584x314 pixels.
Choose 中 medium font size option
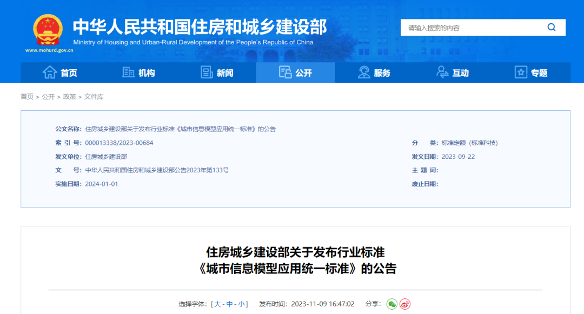(x=230, y=304)
